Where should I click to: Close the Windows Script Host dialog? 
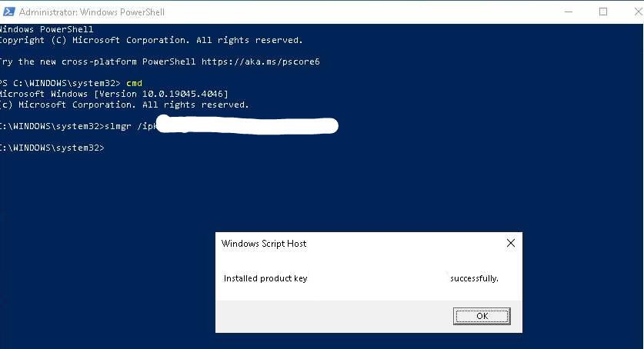pos(510,244)
